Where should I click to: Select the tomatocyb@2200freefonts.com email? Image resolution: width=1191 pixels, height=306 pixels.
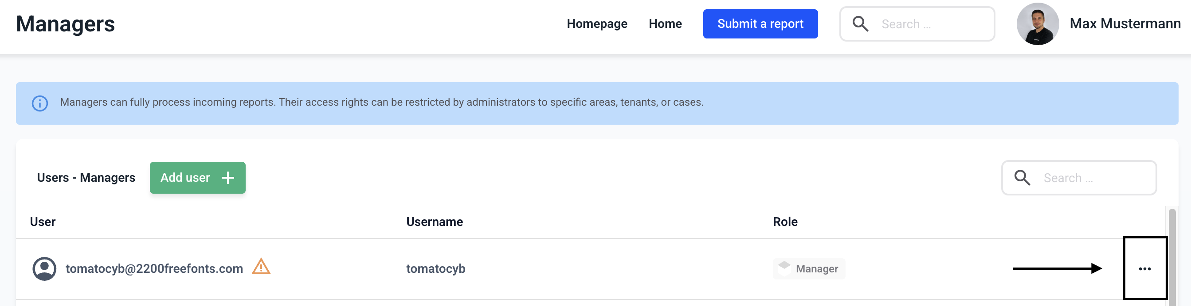(x=154, y=269)
